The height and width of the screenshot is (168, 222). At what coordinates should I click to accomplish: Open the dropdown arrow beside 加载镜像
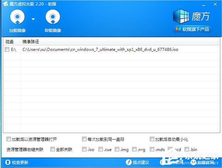[x=33, y=19]
